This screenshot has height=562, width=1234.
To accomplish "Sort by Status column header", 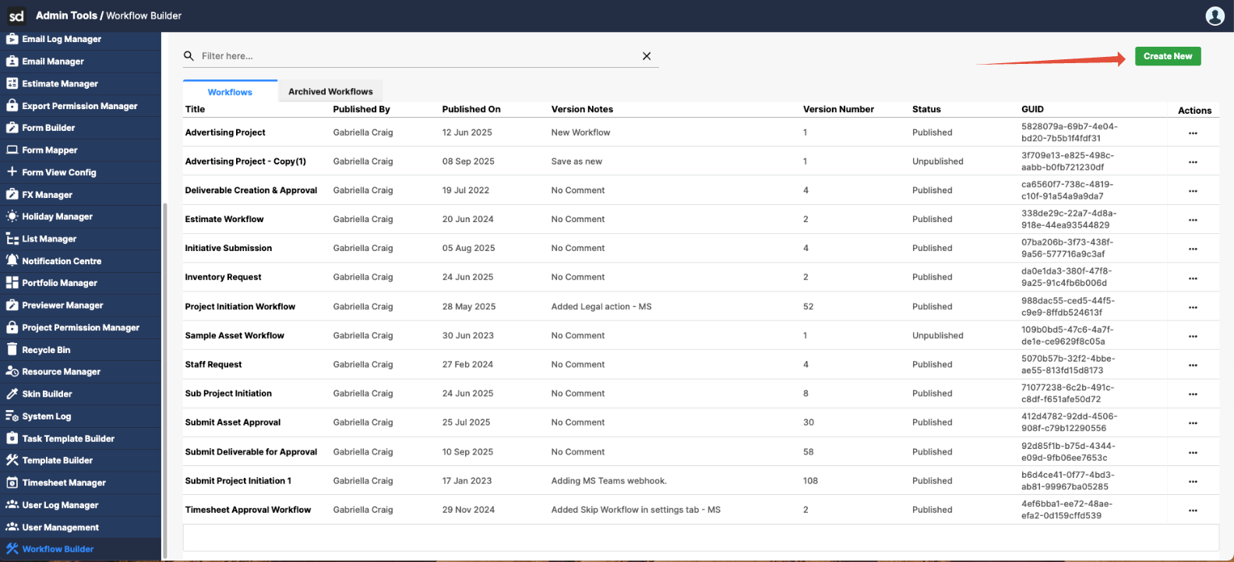I will point(926,109).
